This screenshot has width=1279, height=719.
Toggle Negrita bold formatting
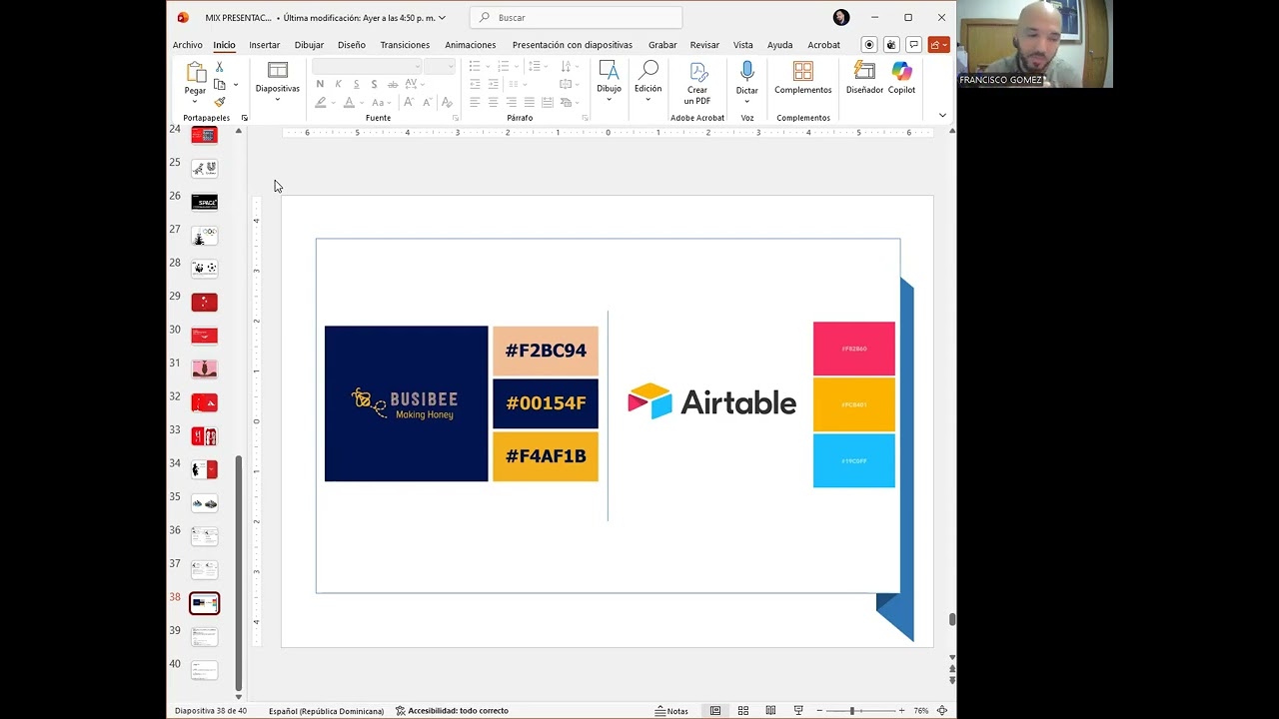click(x=321, y=84)
